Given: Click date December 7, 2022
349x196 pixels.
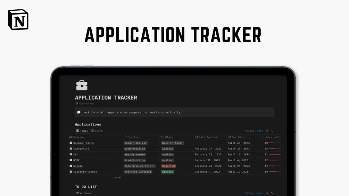Looking at the screenshot, I should (x=207, y=172).
